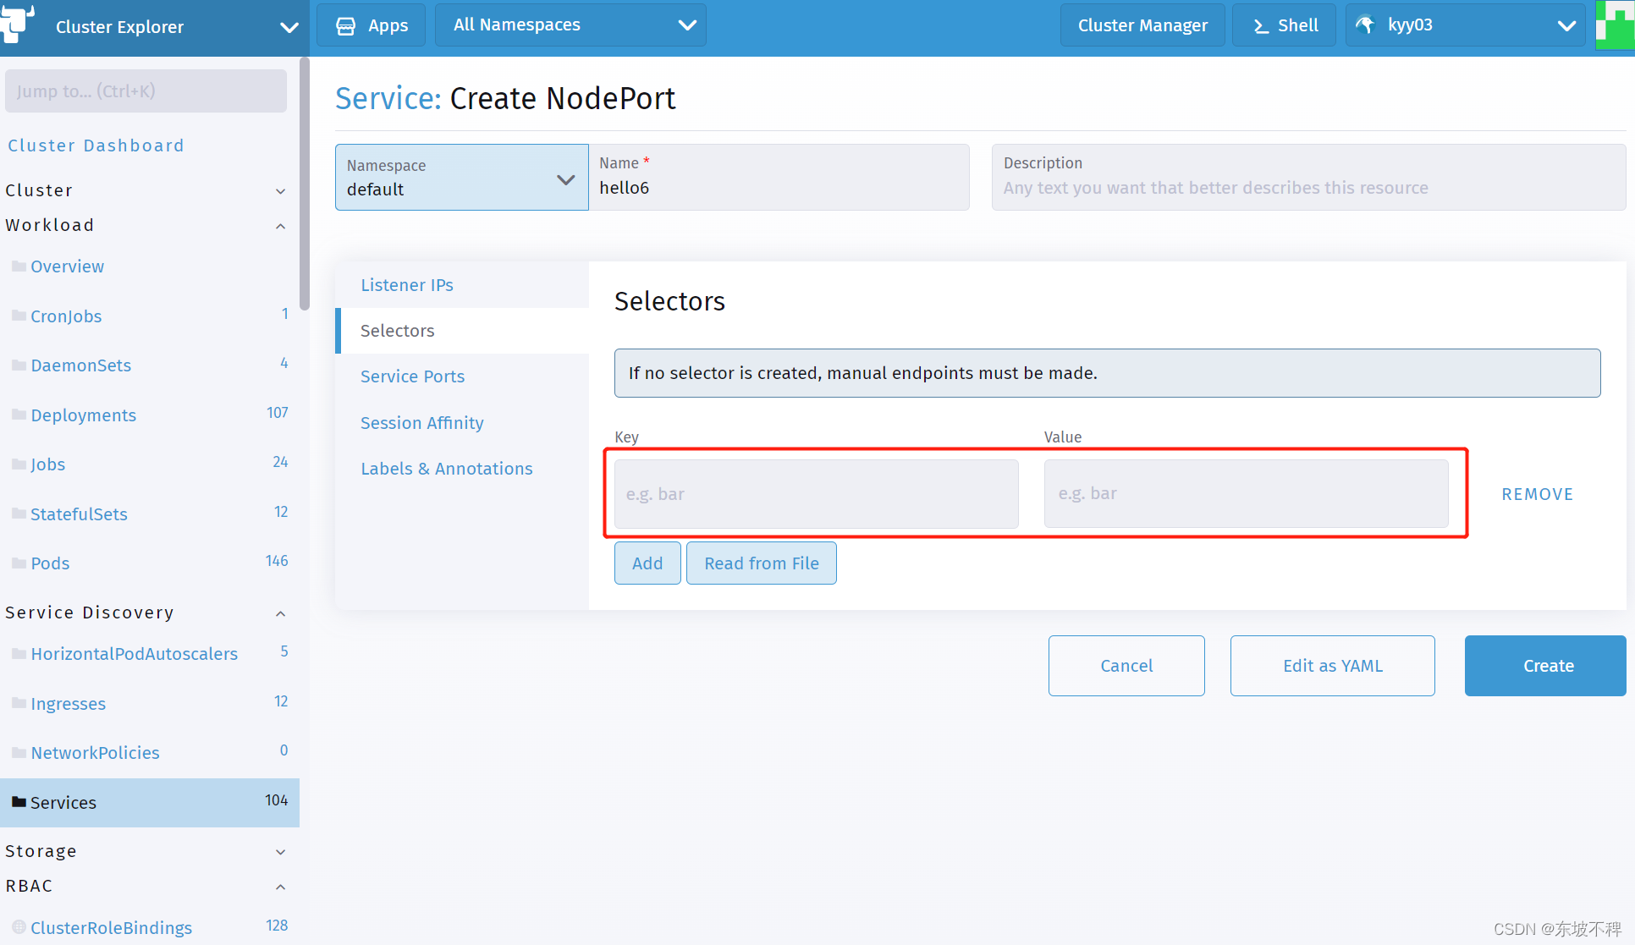Click the Edit as YAML button
The height and width of the screenshot is (945, 1635).
pyautogui.click(x=1332, y=665)
